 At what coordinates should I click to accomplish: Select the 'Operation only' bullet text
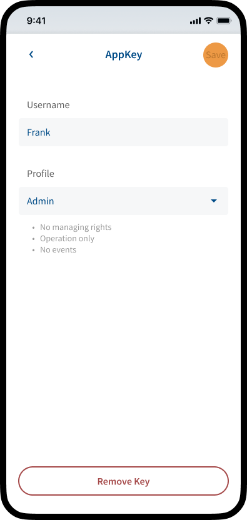[x=67, y=239]
